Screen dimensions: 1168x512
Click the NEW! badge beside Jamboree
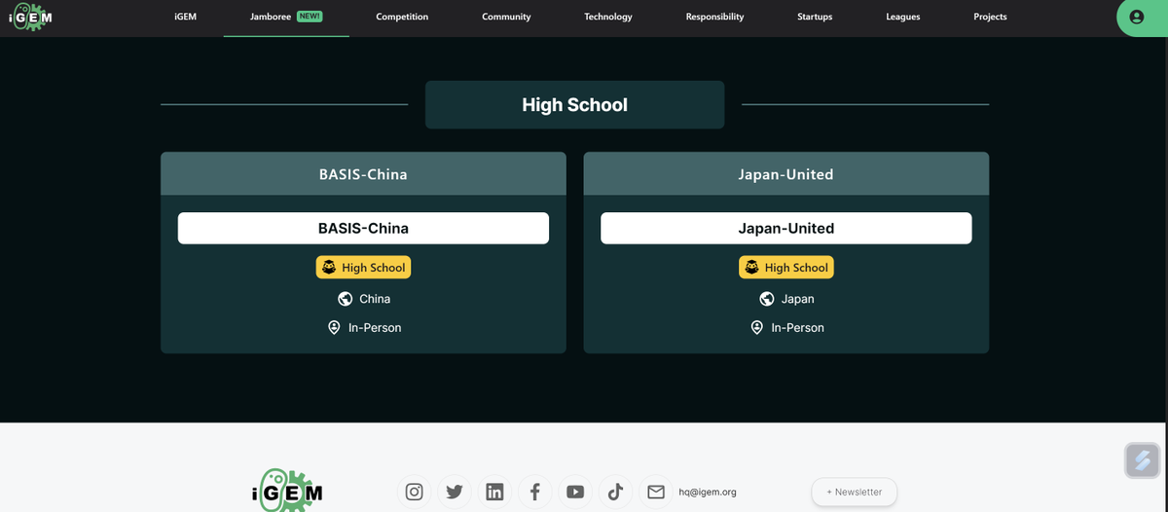(310, 17)
